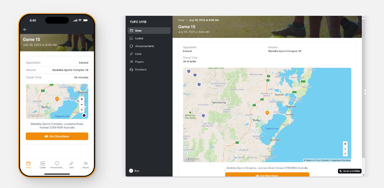
Task: Open the Ladder tab on phone
Action: 43,165
